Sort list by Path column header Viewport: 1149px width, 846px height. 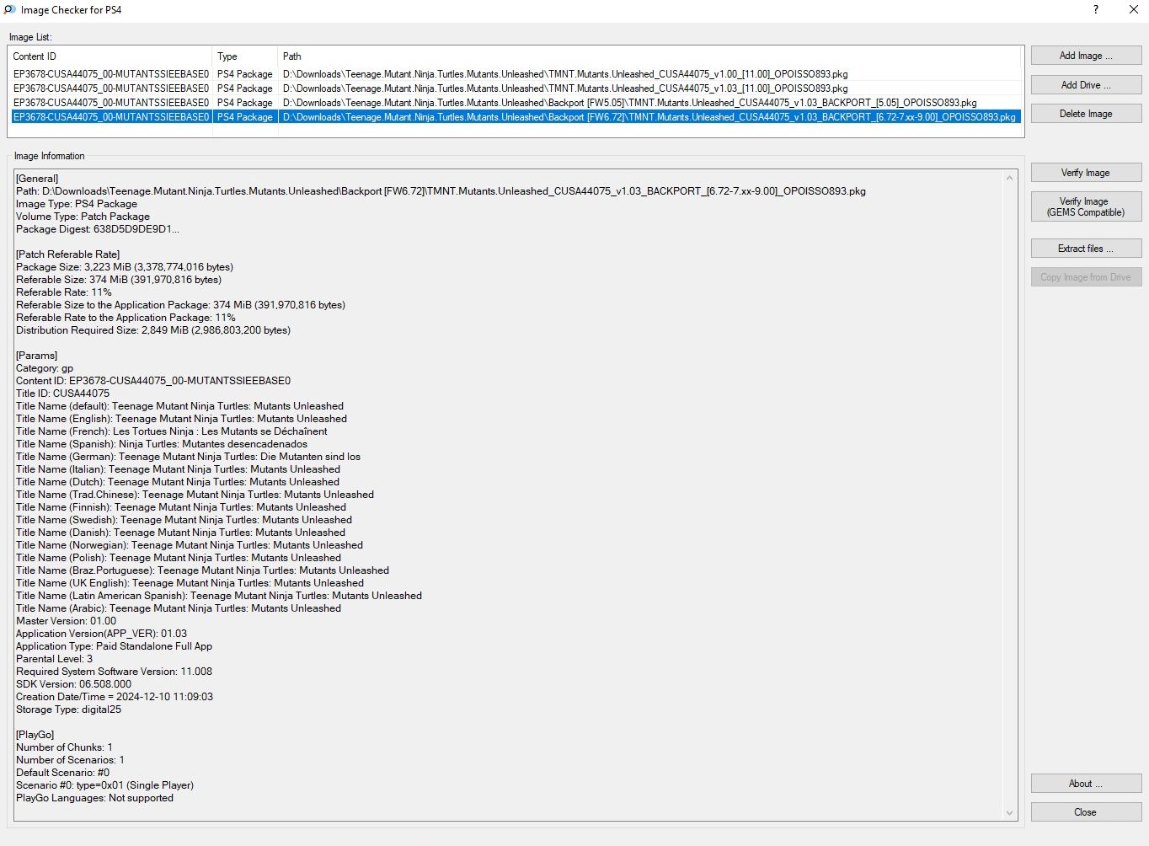click(649, 56)
